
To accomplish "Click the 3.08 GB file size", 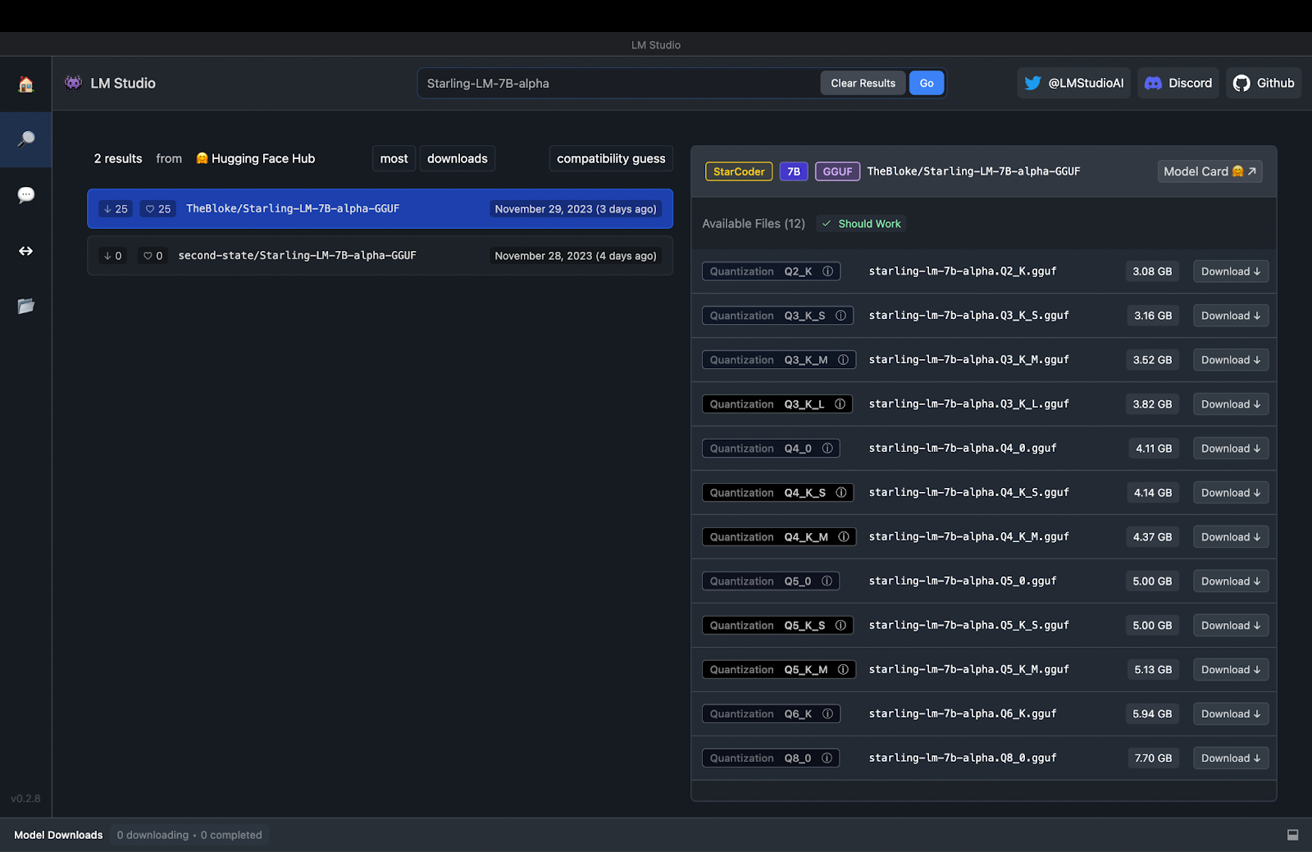I will [1152, 271].
